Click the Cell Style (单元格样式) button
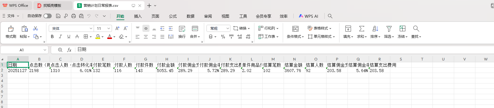This screenshot has width=494, height=108. tap(321, 37)
